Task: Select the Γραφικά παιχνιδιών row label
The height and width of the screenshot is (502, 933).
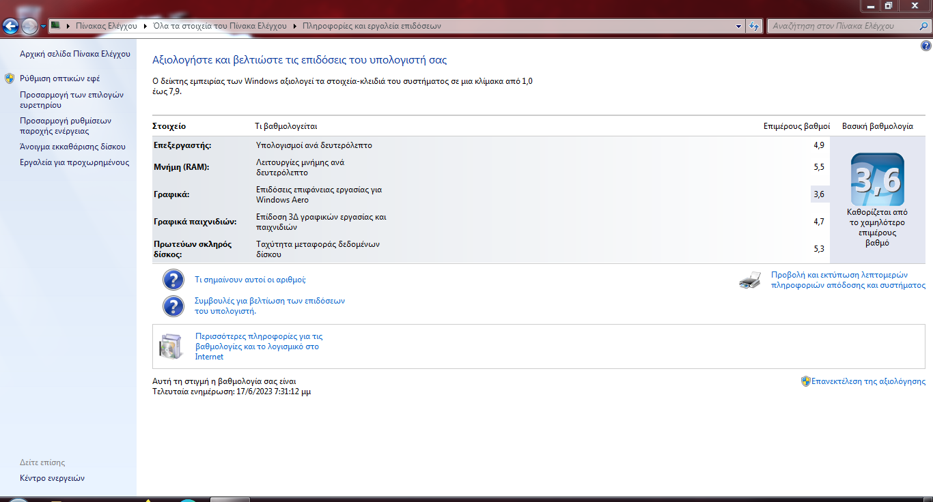Action: (x=195, y=222)
